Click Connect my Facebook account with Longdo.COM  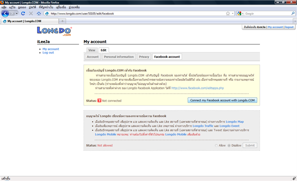click(223, 100)
